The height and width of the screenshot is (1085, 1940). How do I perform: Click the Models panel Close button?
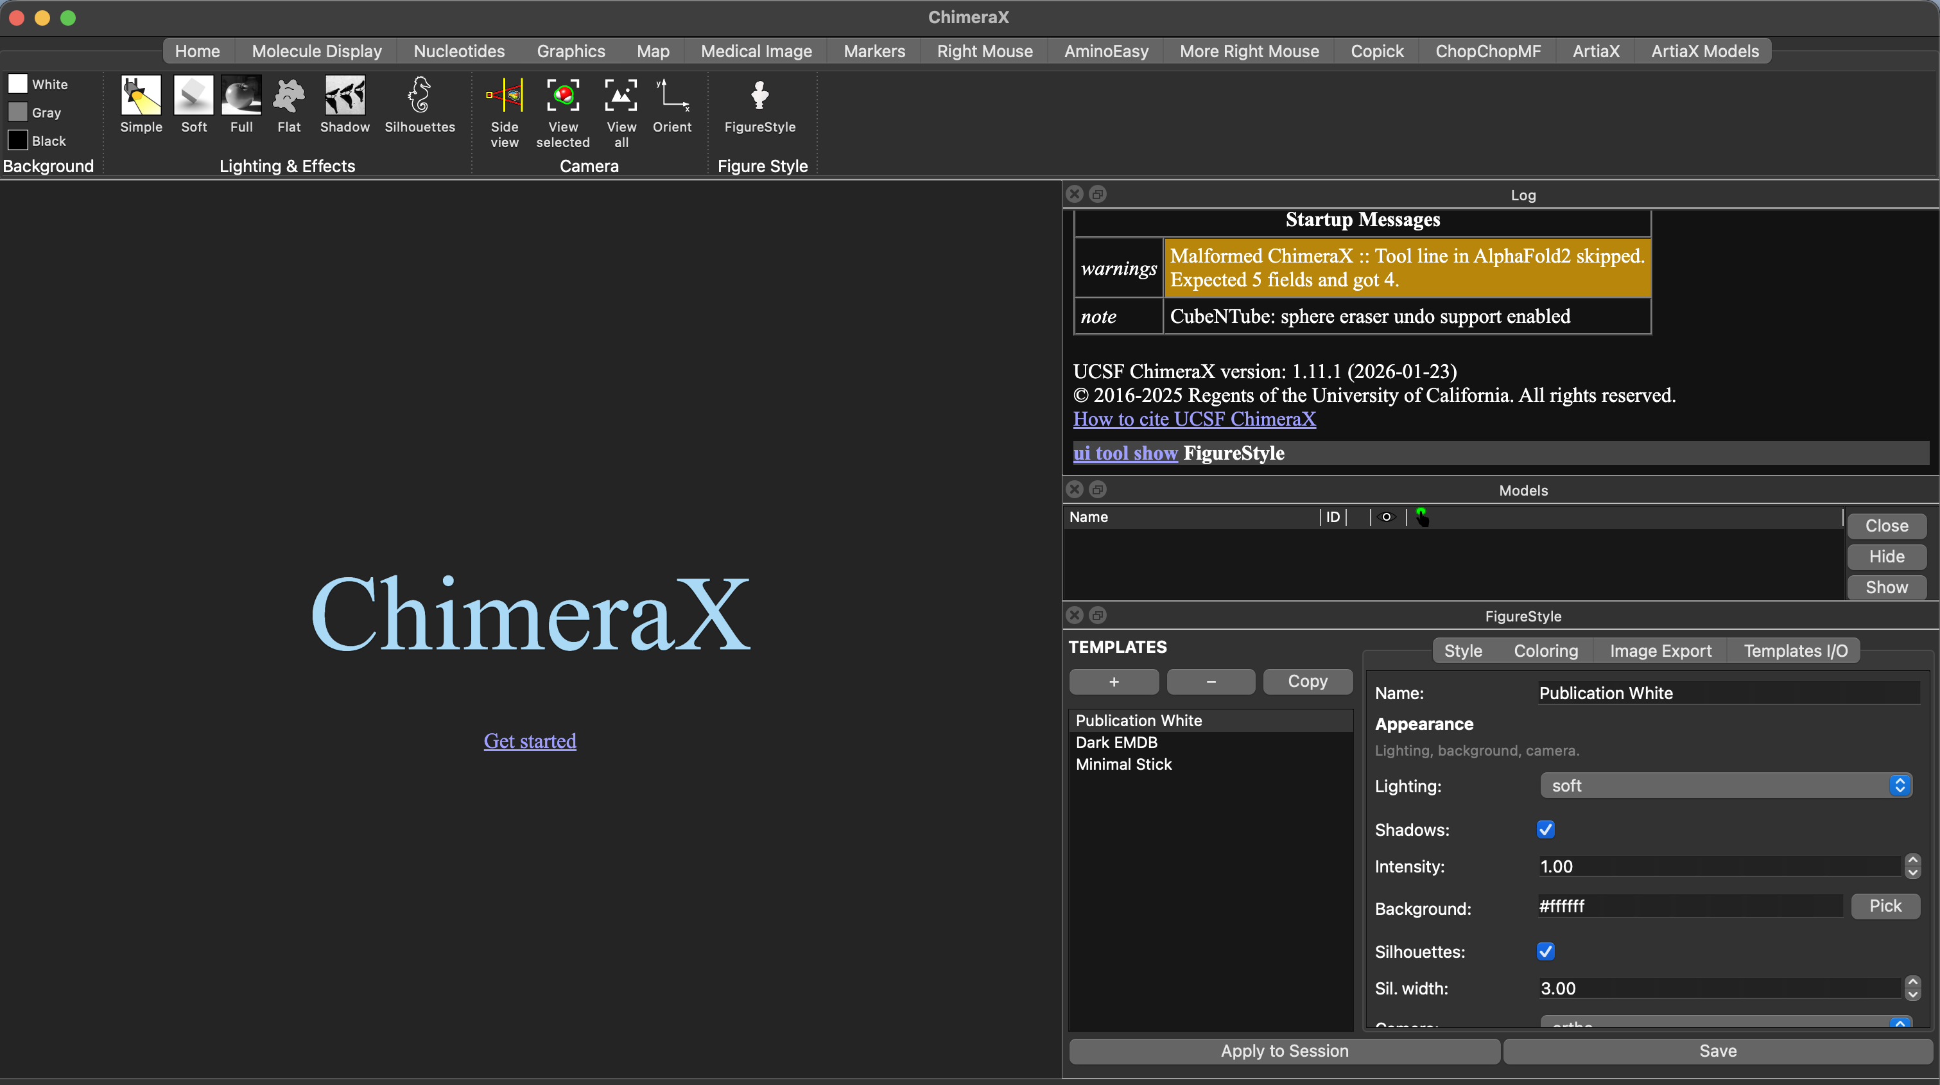[1887, 526]
